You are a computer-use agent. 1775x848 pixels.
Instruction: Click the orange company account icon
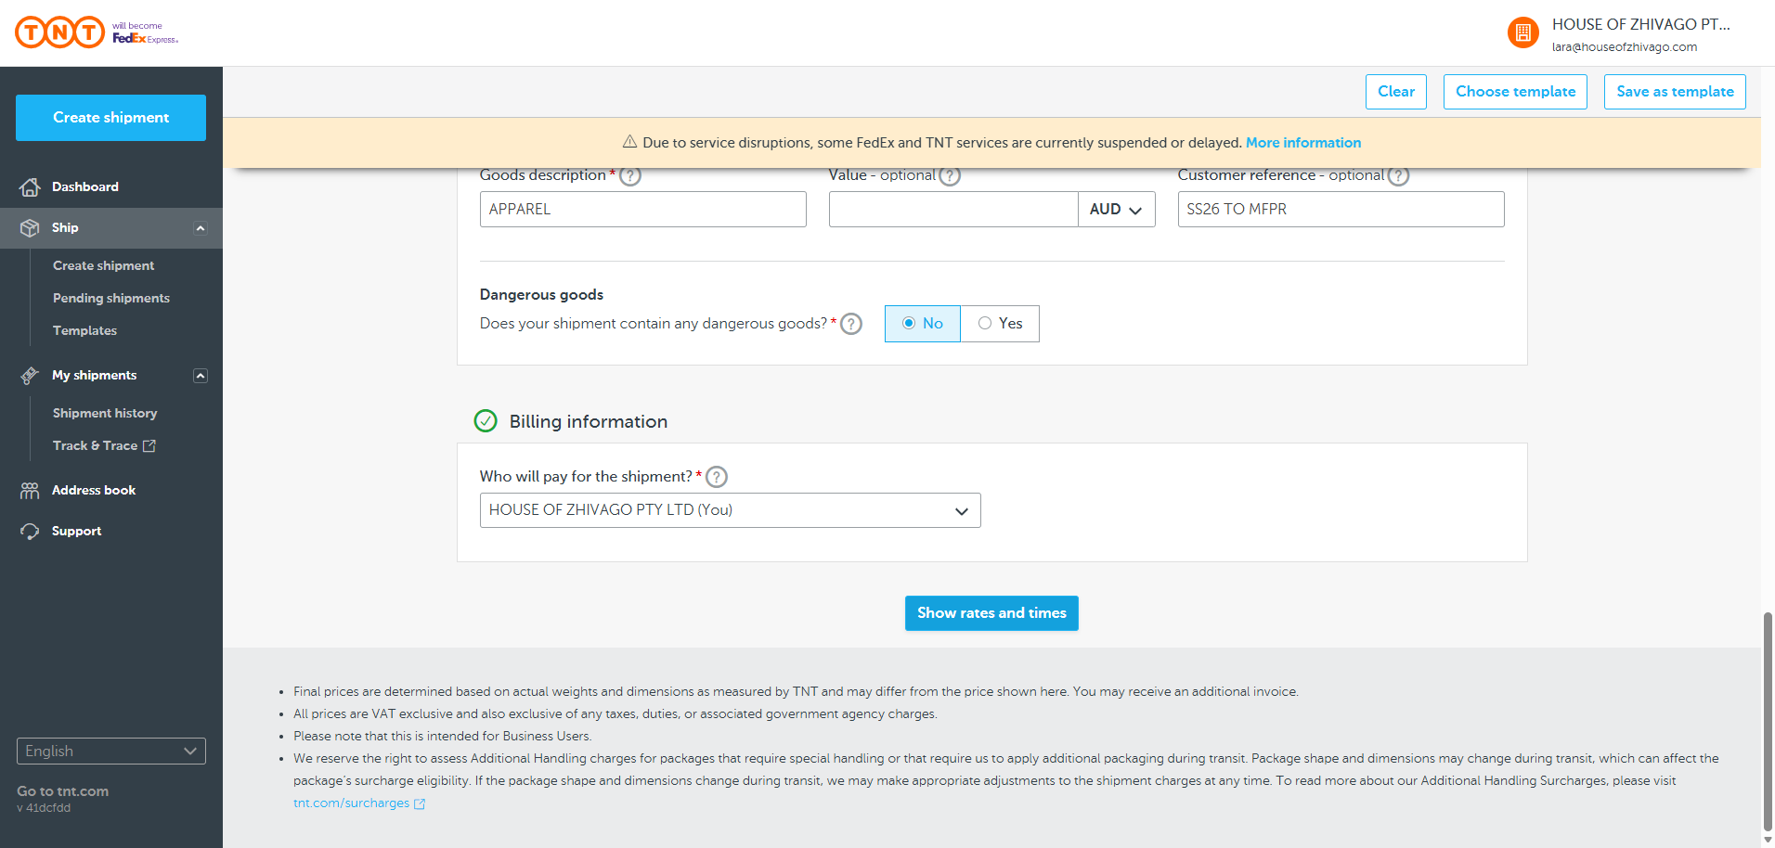click(1522, 33)
